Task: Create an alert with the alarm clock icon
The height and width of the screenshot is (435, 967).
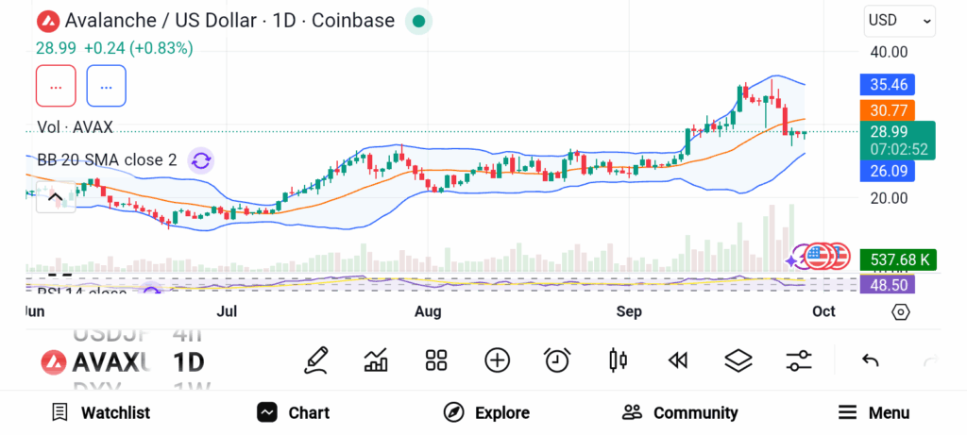Action: (557, 360)
